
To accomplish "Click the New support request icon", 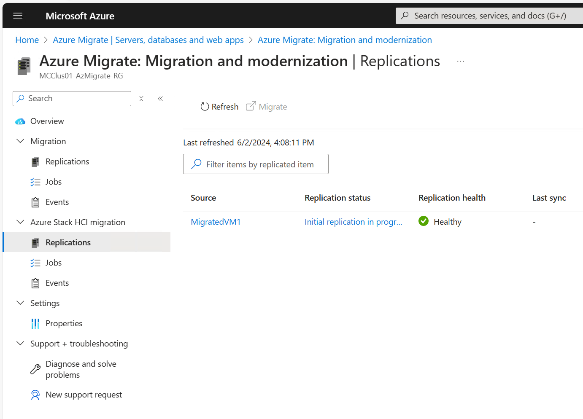I will tap(35, 395).
